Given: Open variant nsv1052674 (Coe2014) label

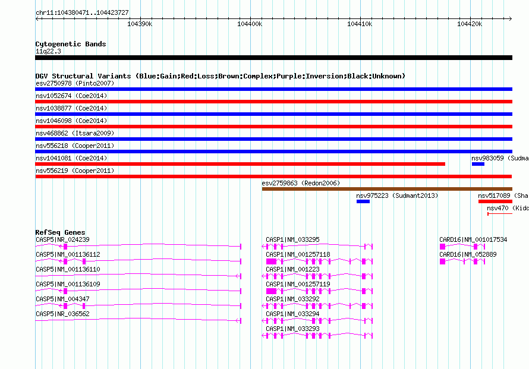Looking at the screenshot, I should click(x=71, y=96).
